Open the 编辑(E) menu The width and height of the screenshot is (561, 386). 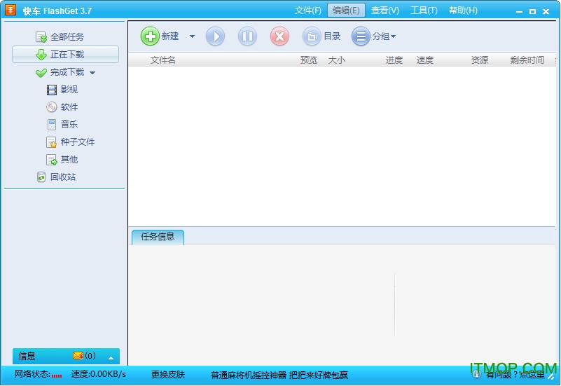pyautogui.click(x=346, y=11)
